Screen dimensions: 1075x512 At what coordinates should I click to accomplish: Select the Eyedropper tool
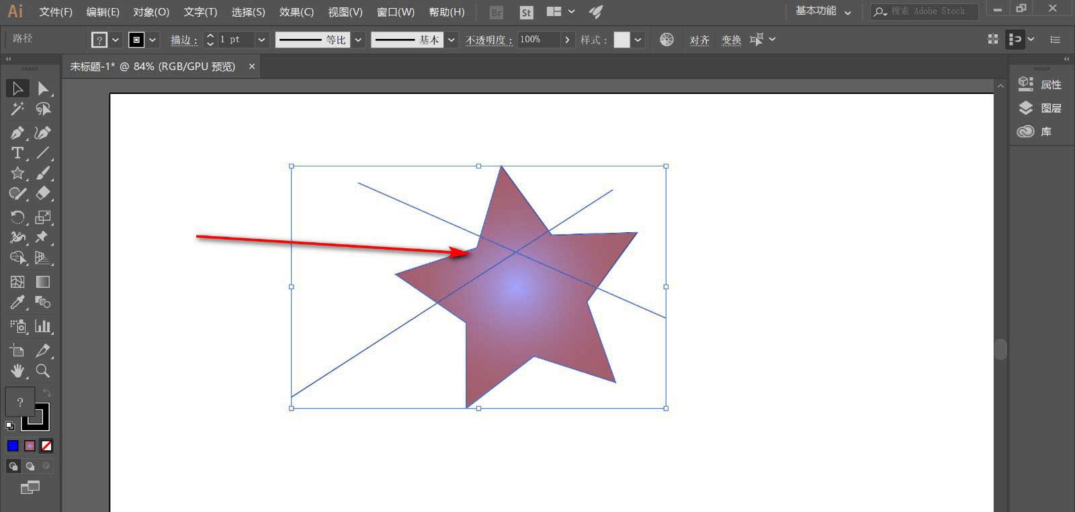click(17, 303)
